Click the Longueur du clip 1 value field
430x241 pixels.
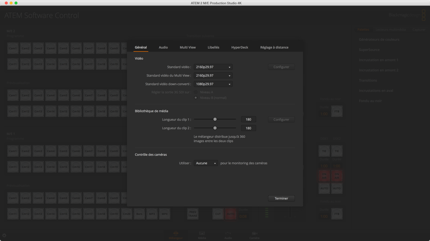click(x=249, y=119)
